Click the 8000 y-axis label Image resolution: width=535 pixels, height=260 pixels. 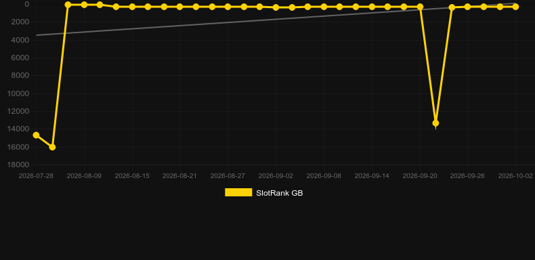(x=20, y=76)
